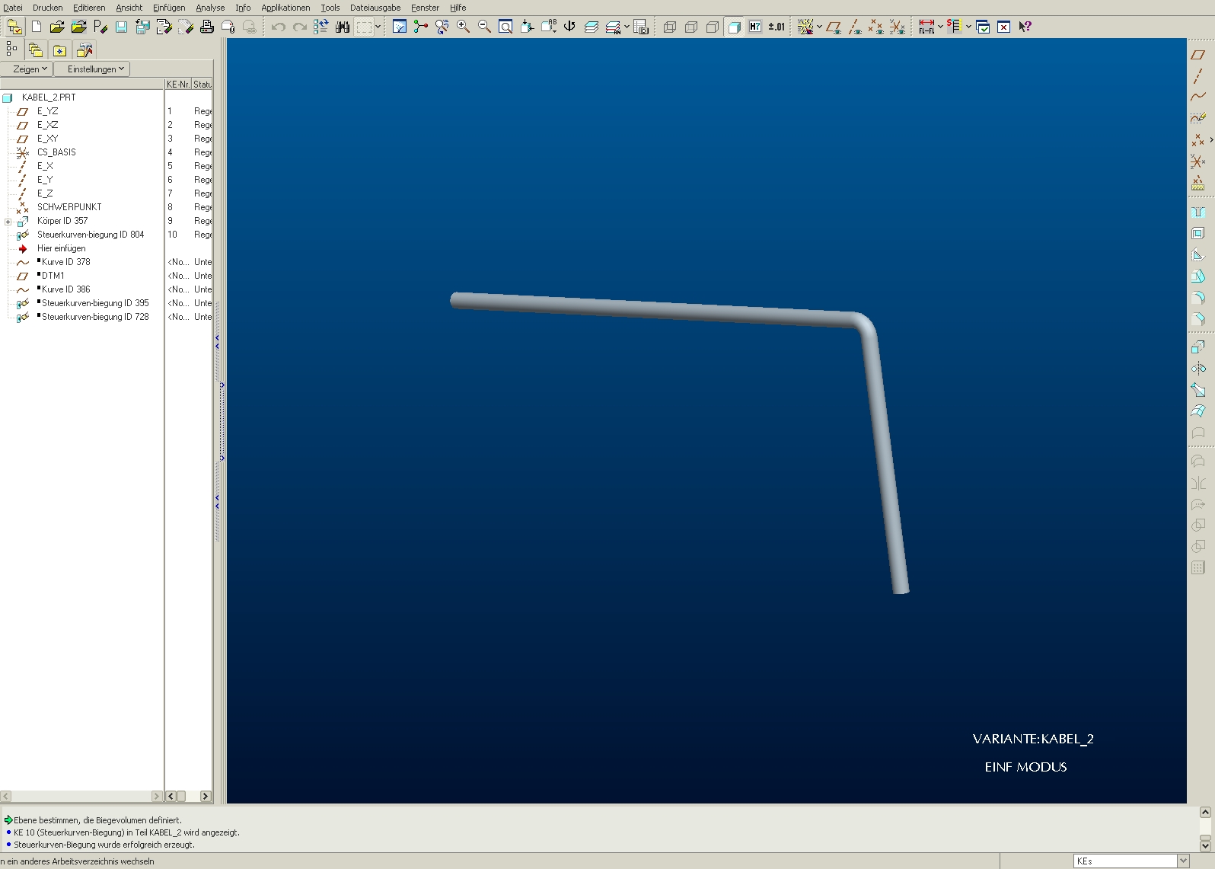This screenshot has height=869, width=1215.
Task: Toggle wireframe display mode
Action: coord(670,27)
